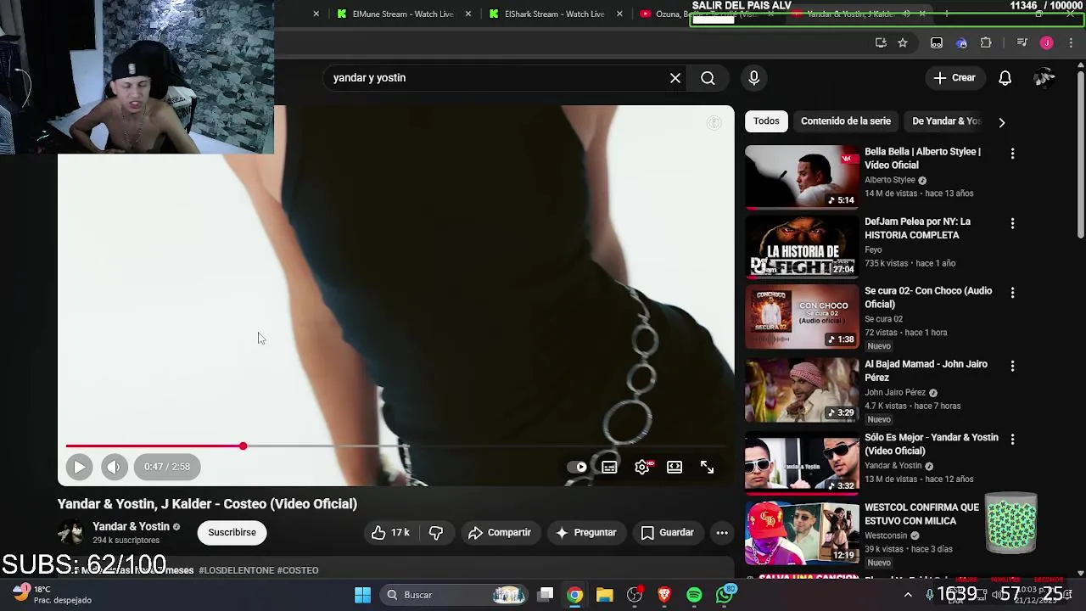Open the video quality settings gear
The image size is (1086, 611).
point(642,467)
